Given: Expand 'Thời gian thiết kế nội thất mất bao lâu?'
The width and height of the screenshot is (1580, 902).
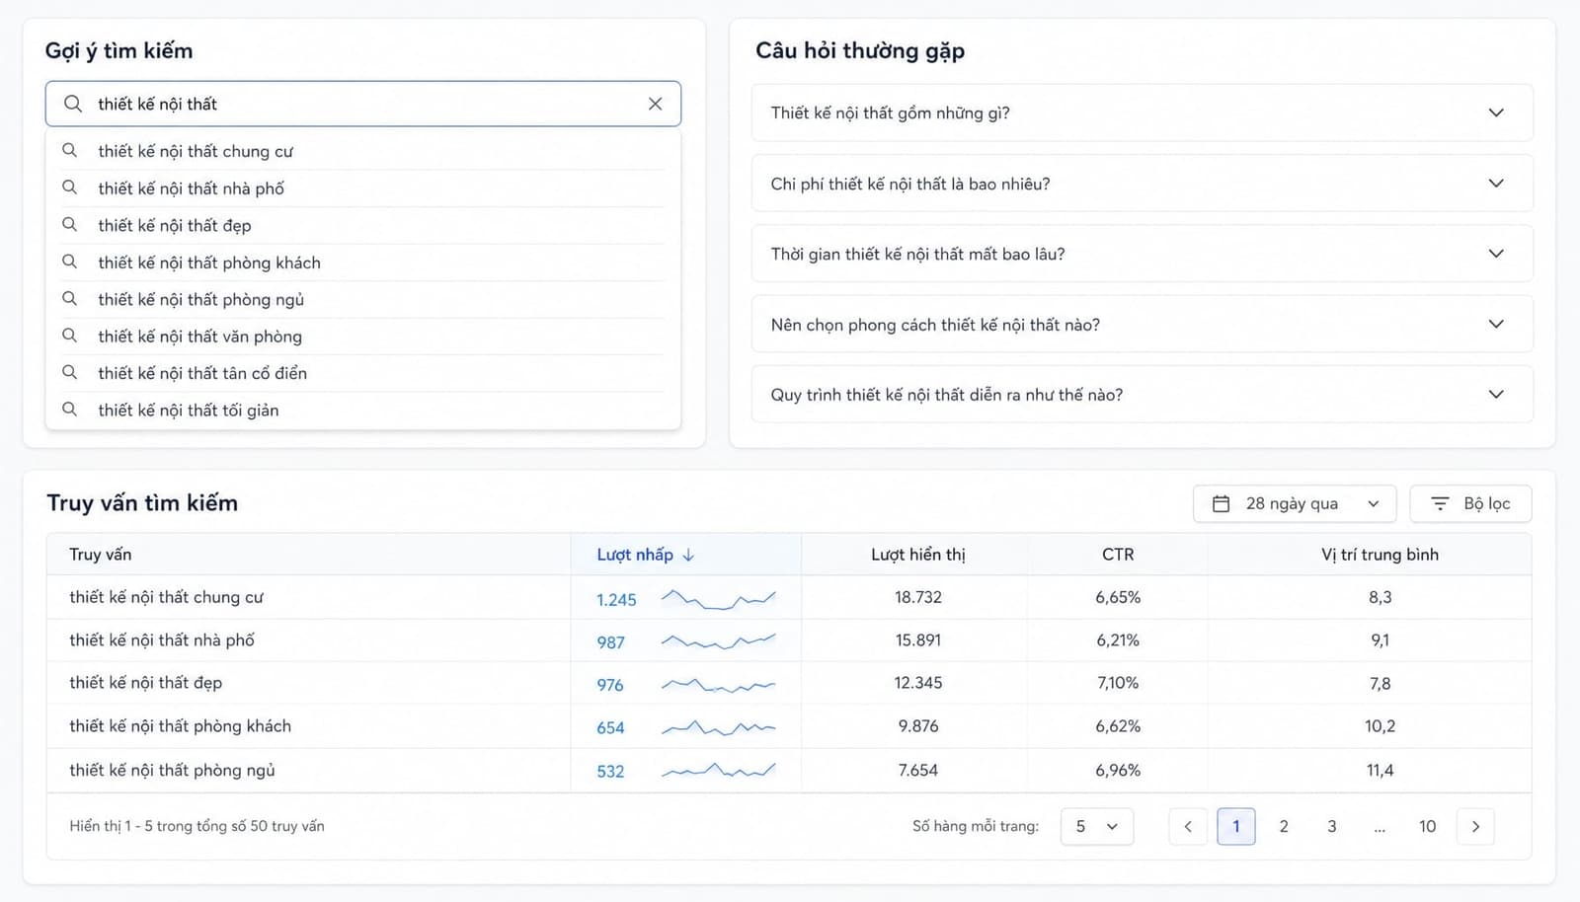Looking at the screenshot, I should click(x=1143, y=254).
